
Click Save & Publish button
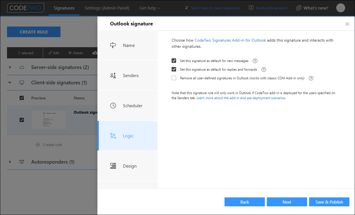[x=329, y=202]
